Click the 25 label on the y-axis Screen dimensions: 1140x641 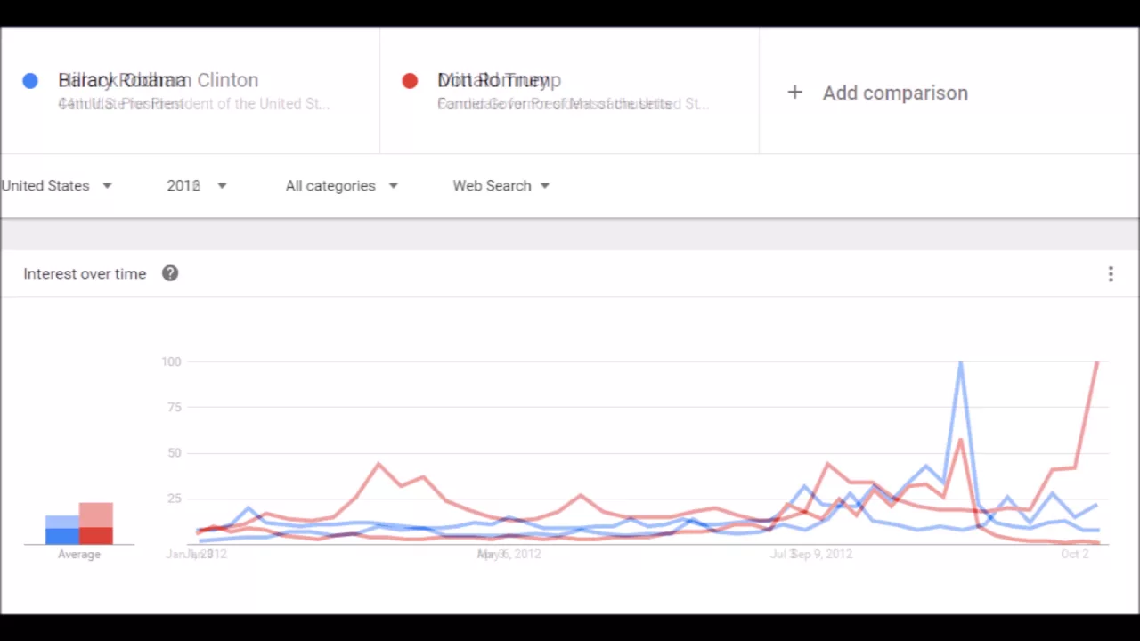[174, 498]
